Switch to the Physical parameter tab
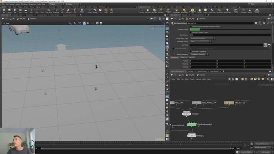Screen dimensions: 274x154 (x=192, y=57)
